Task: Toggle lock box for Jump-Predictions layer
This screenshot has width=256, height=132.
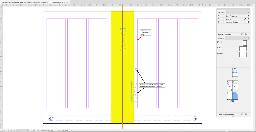Action: [x=221, y=16]
